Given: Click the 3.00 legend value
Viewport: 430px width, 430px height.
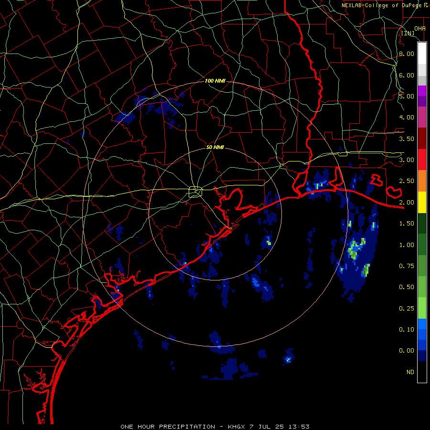Looking at the screenshot, I should pos(407,160).
